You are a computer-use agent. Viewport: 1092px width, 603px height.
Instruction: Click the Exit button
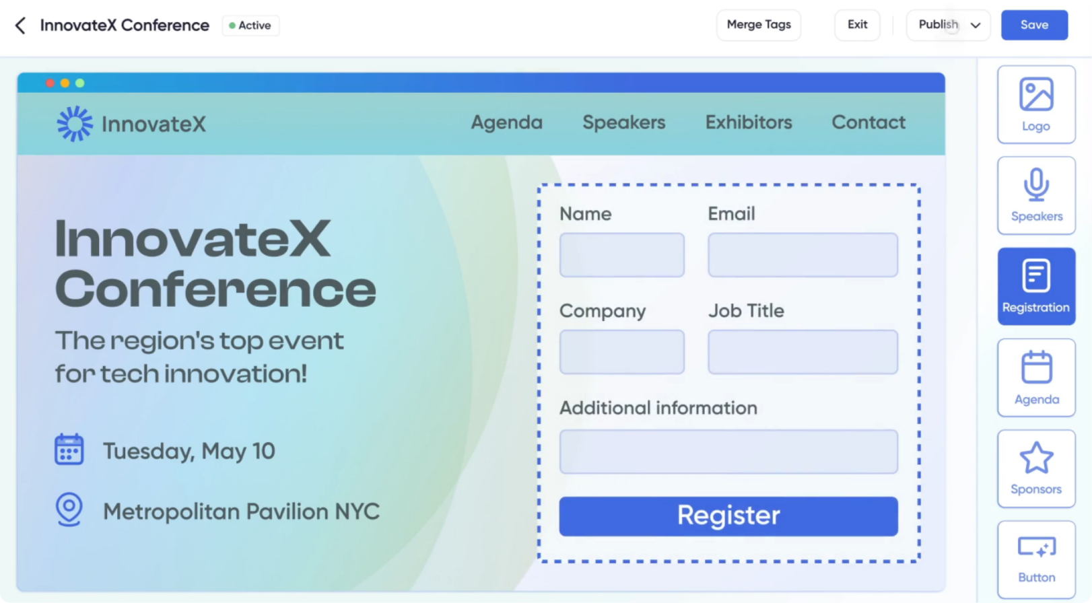coord(857,25)
